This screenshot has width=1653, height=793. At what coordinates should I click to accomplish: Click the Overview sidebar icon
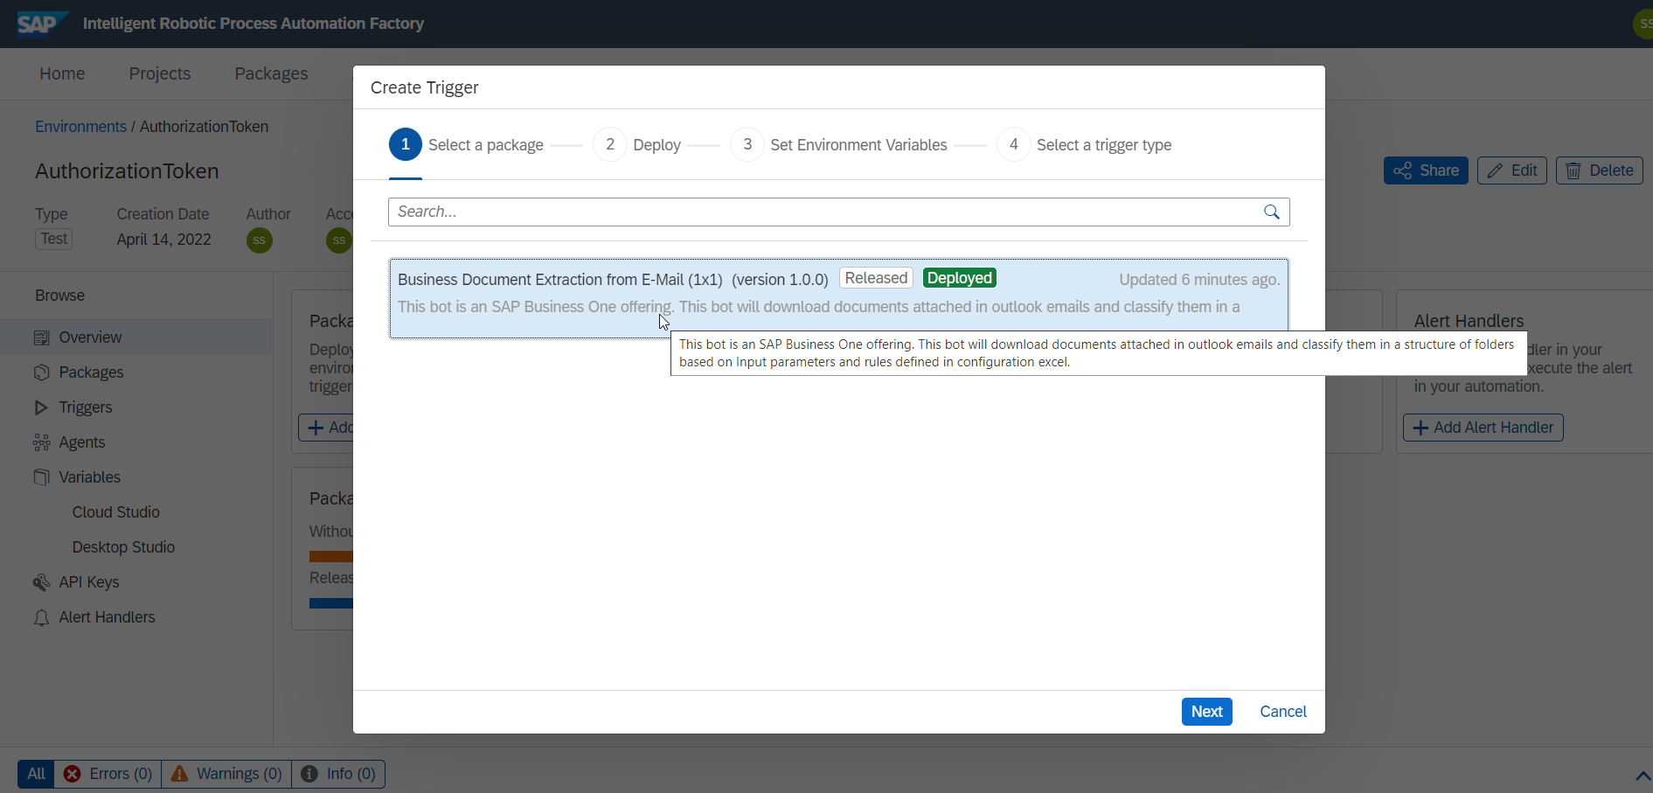41,337
